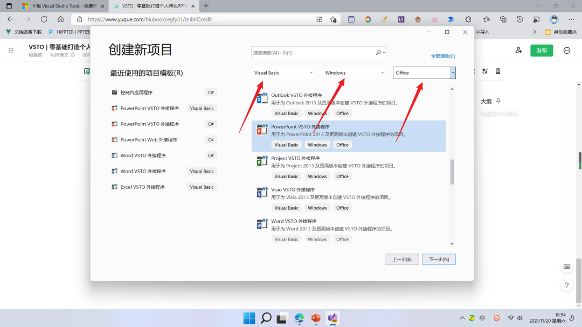
Task: Click the 下一步(N) button
Action: pos(439,259)
